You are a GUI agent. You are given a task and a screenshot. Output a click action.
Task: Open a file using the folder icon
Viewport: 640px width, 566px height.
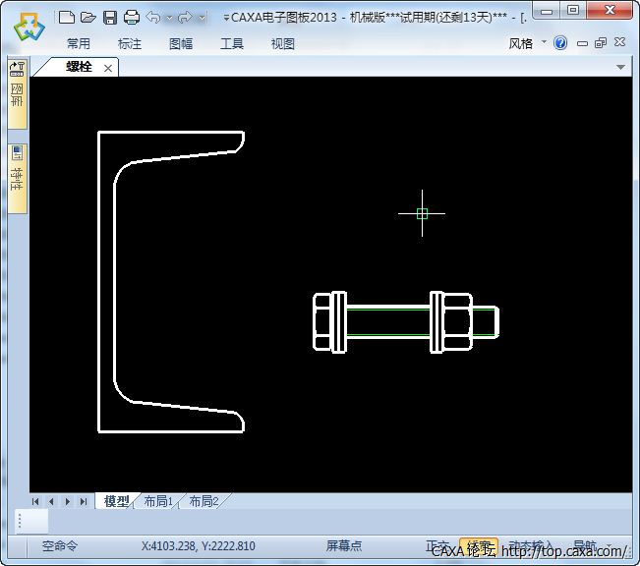pyautogui.click(x=88, y=18)
